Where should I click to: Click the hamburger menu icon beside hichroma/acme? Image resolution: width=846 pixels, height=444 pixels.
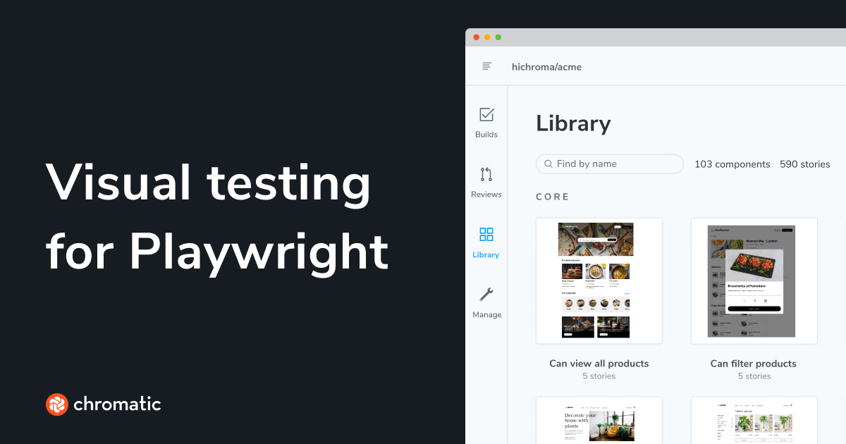click(x=486, y=66)
